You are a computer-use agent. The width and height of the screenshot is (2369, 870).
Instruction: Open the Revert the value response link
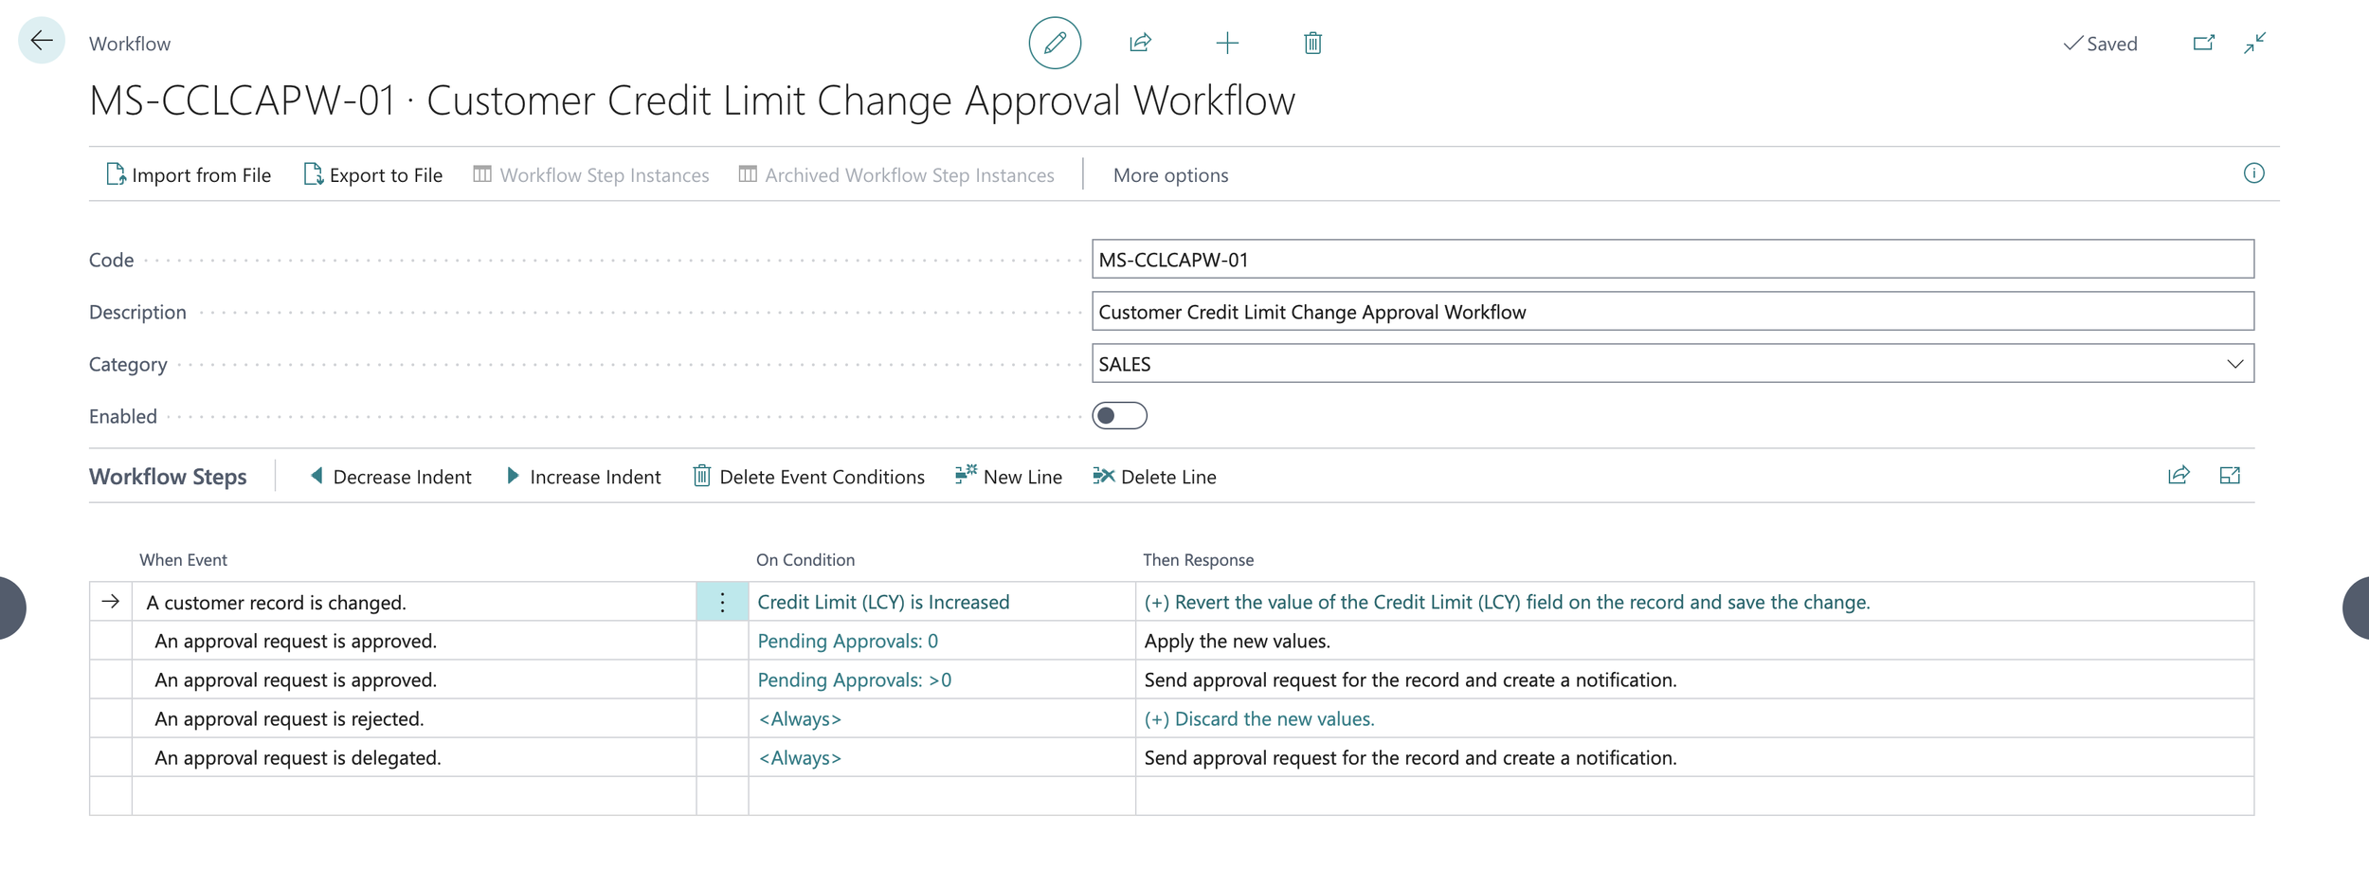[x=1507, y=602]
